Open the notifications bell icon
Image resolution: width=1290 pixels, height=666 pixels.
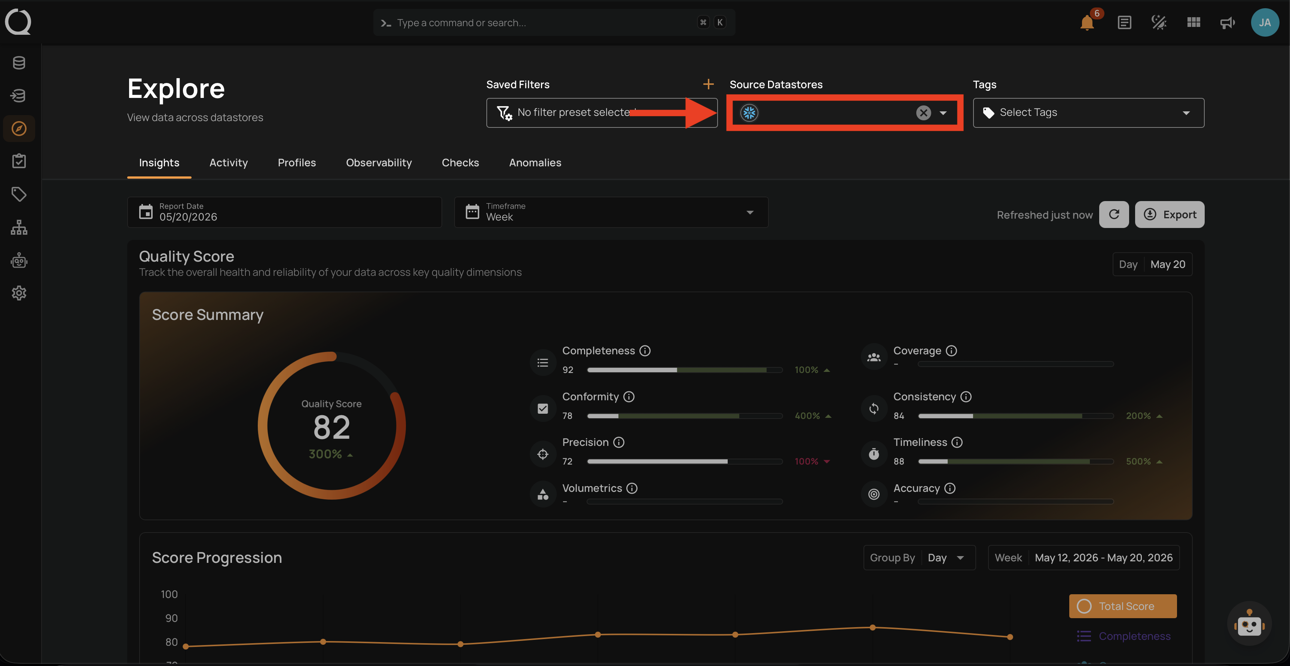pyautogui.click(x=1087, y=22)
